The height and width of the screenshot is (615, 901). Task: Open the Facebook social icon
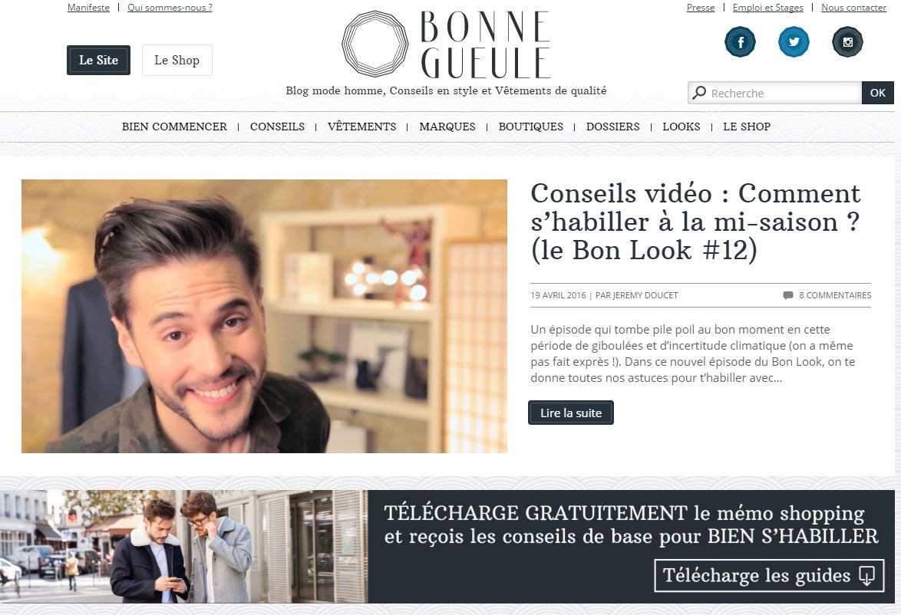pos(740,42)
